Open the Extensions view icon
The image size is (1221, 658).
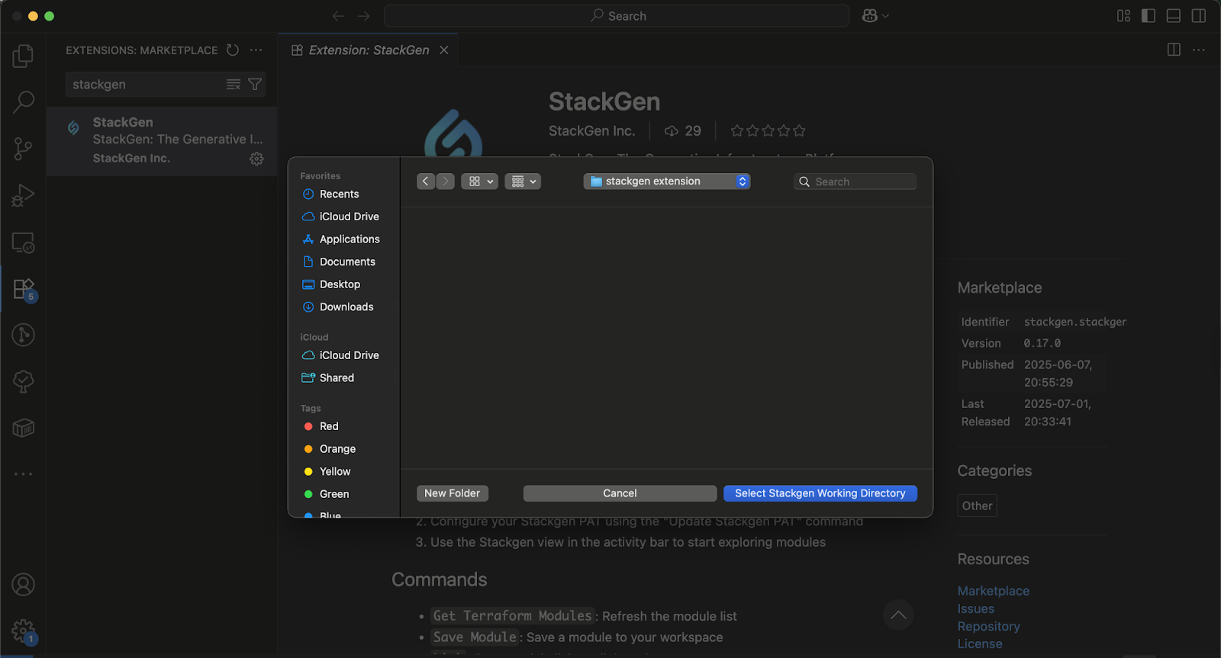[x=23, y=289]
